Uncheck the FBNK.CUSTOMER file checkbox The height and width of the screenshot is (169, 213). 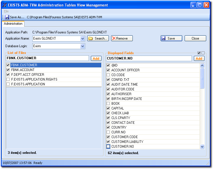click(x=8, y=65)
